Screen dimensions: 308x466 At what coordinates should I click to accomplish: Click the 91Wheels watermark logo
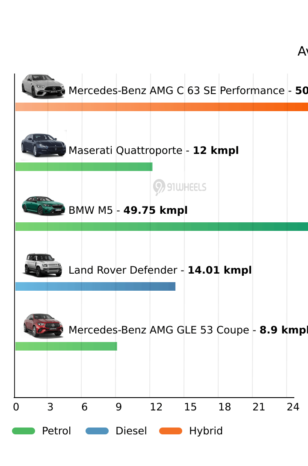[180, 187]
